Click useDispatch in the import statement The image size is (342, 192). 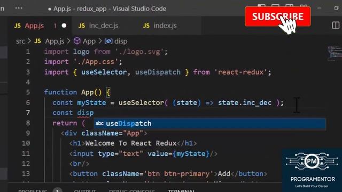point(158,72)
